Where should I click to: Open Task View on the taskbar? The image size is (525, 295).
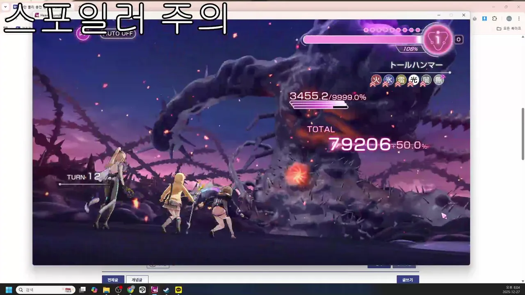(82, 290)
